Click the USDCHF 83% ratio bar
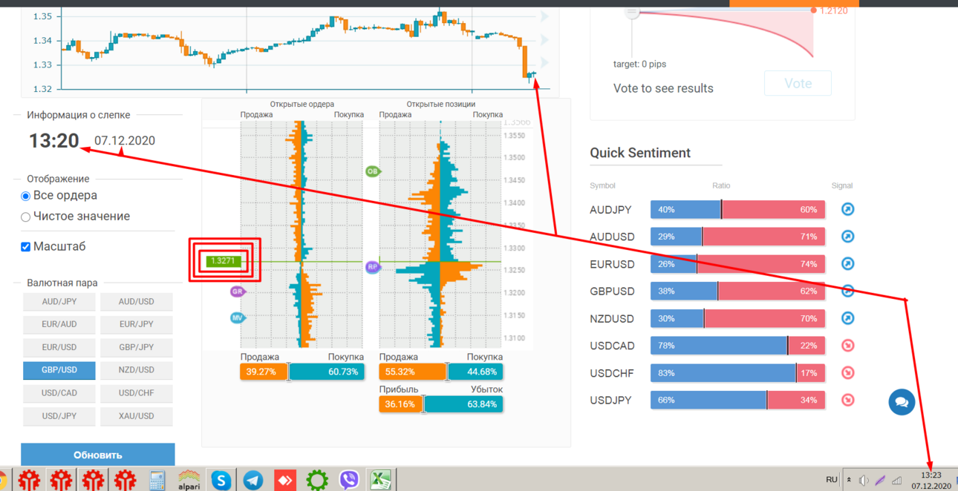The image size is (958, 491). point(738,373)
